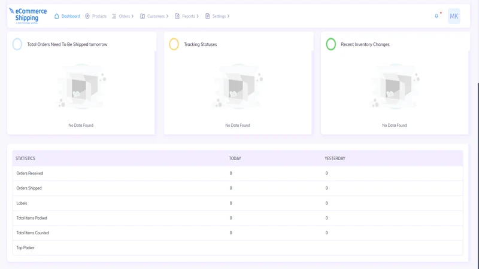The height and width of the screenshot is (269, 479).
Task: Click the Total Orders blue circle
Action: 17,44
